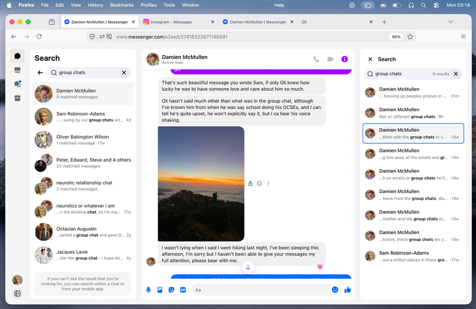Open the Marketplace icon in sidebar
The height and width of the screenshot is (309, 476).
pos(18,70)
